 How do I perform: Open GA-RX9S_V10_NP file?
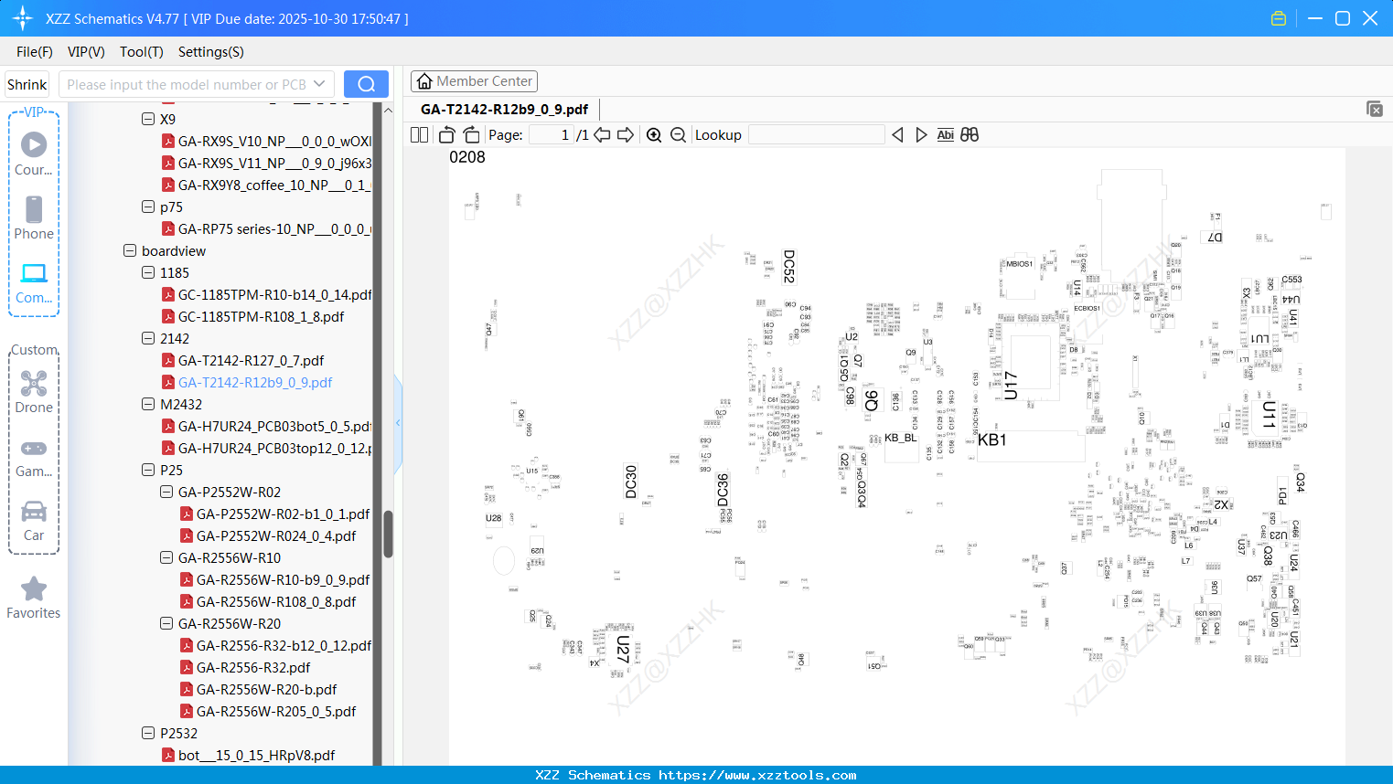point(274,141)
